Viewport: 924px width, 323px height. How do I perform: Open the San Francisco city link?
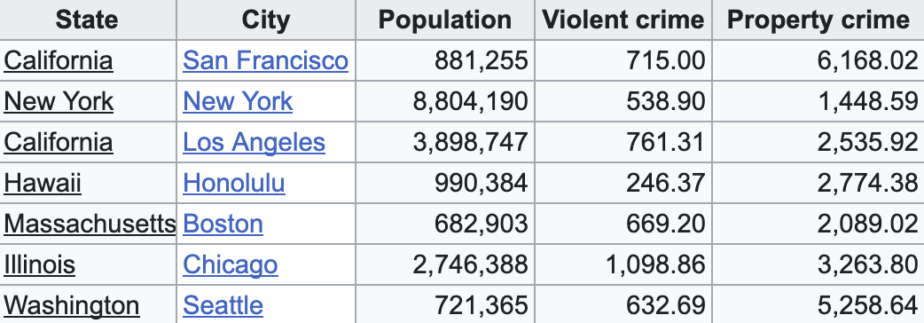click(265, 60)
